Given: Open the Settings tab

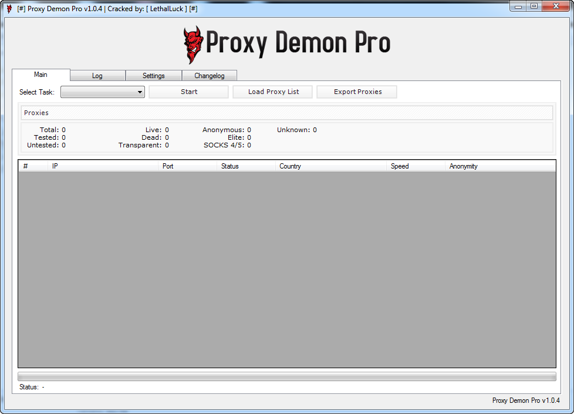Looking at the screenshot, I should (x=154, y=76).
